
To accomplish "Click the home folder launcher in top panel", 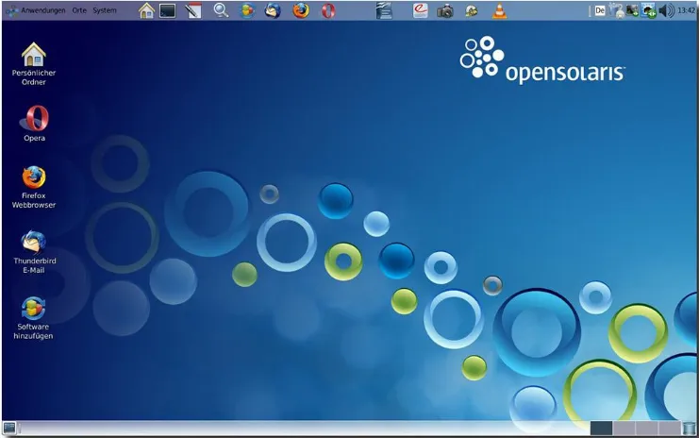I will coord(146,10).
